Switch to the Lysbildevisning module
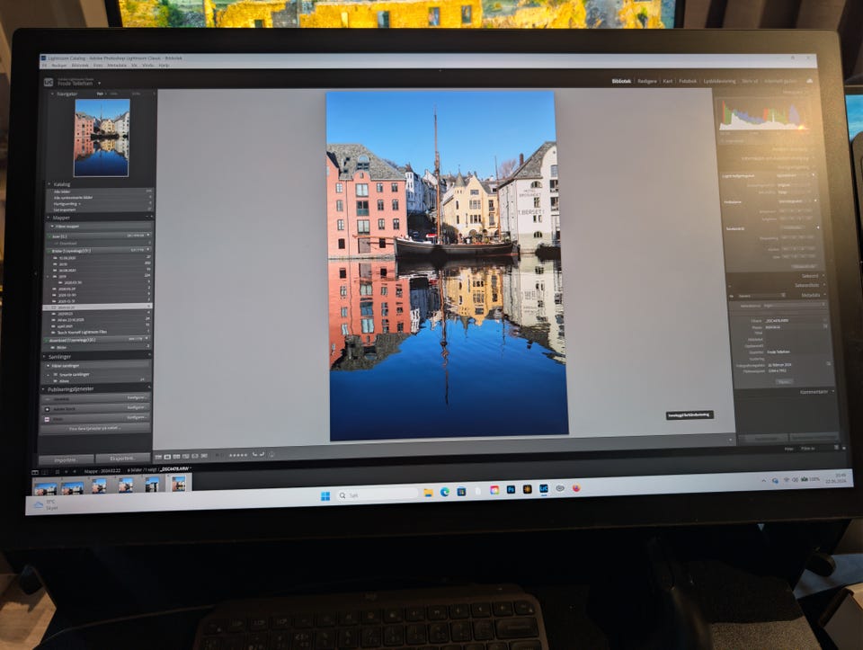Screen dimensions: 863x650 [x=719, y=81]
